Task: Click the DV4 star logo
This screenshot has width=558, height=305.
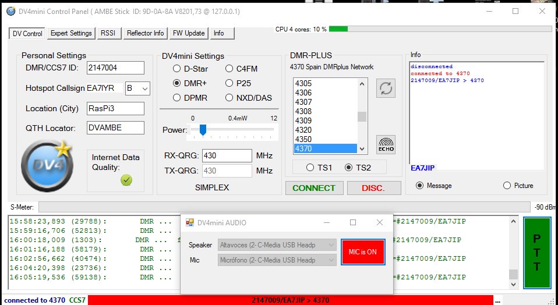Action: tap(47, 166)
